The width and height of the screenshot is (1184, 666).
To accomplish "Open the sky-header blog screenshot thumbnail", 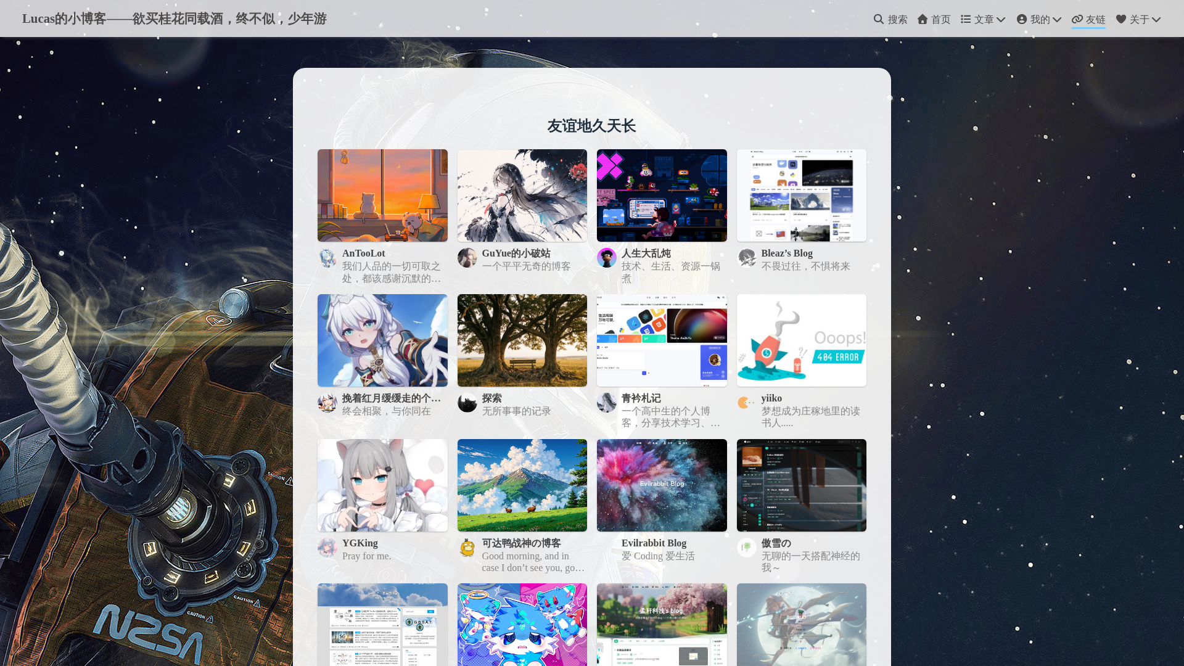I will [382, 625].
